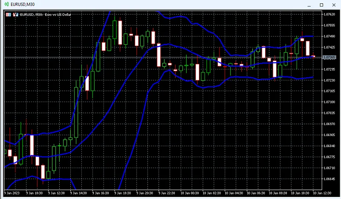
Task: Click the 1.06970 price scale label
Action: [x=329, y=124]
